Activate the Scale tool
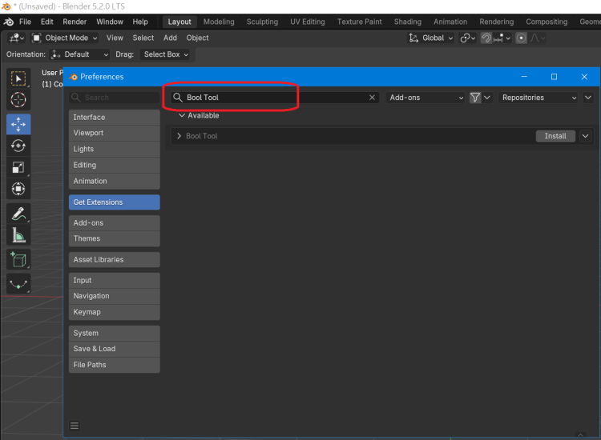601x440 pixels. tap(18, 167)
